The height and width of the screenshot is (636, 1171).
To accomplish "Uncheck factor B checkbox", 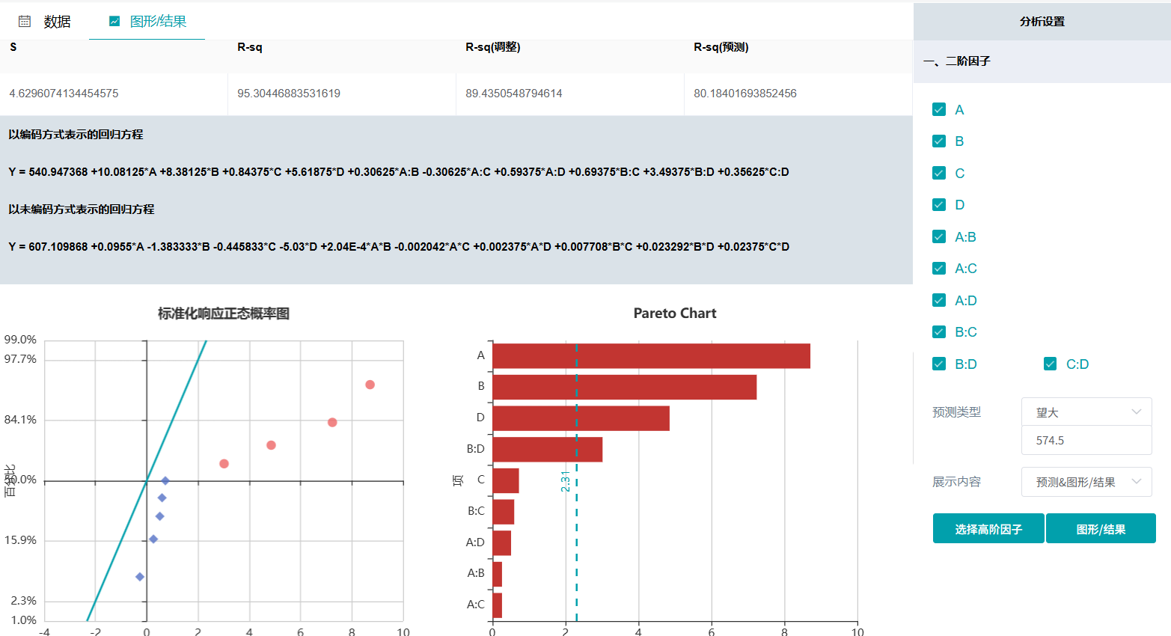I will point(939,141).
